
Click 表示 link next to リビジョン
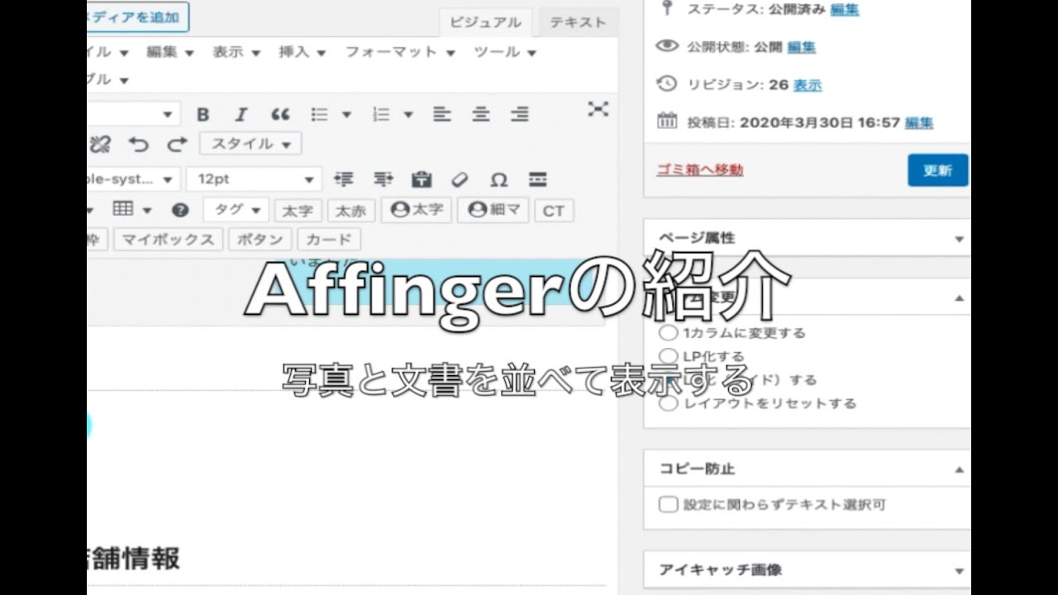[x=807, y=85]
